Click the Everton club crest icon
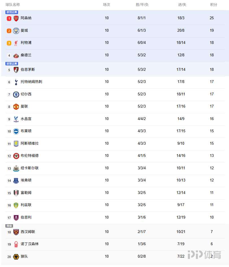The width and height of the screenshot is (229, 267). click(x=16, y=181)
